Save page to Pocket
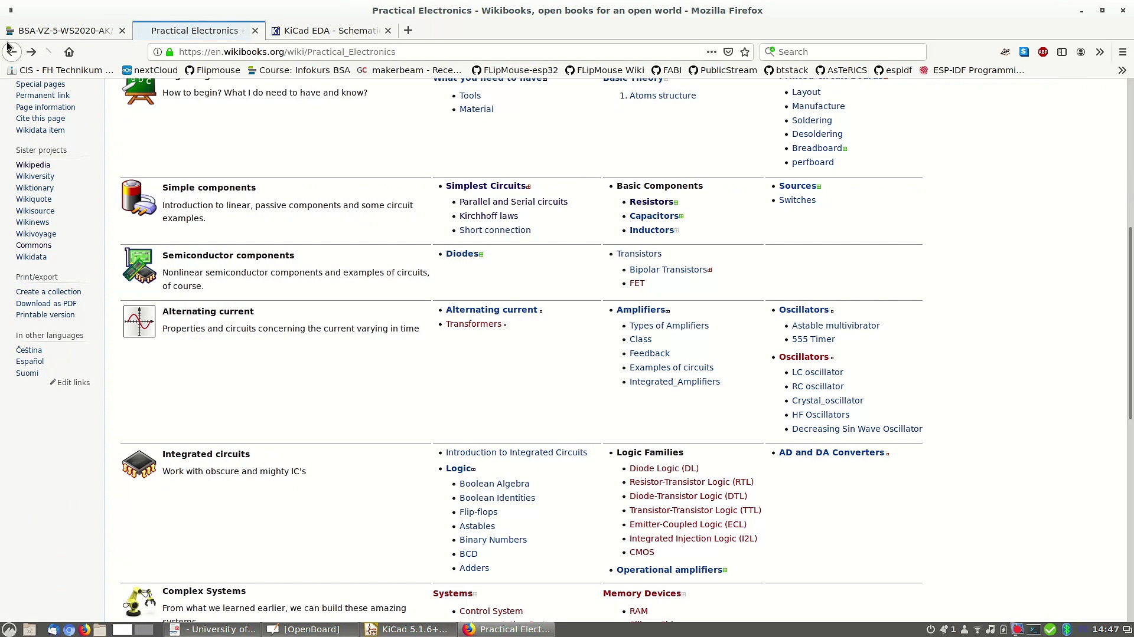The height and width of the screenshot is (637, 1134). (728, 52)
